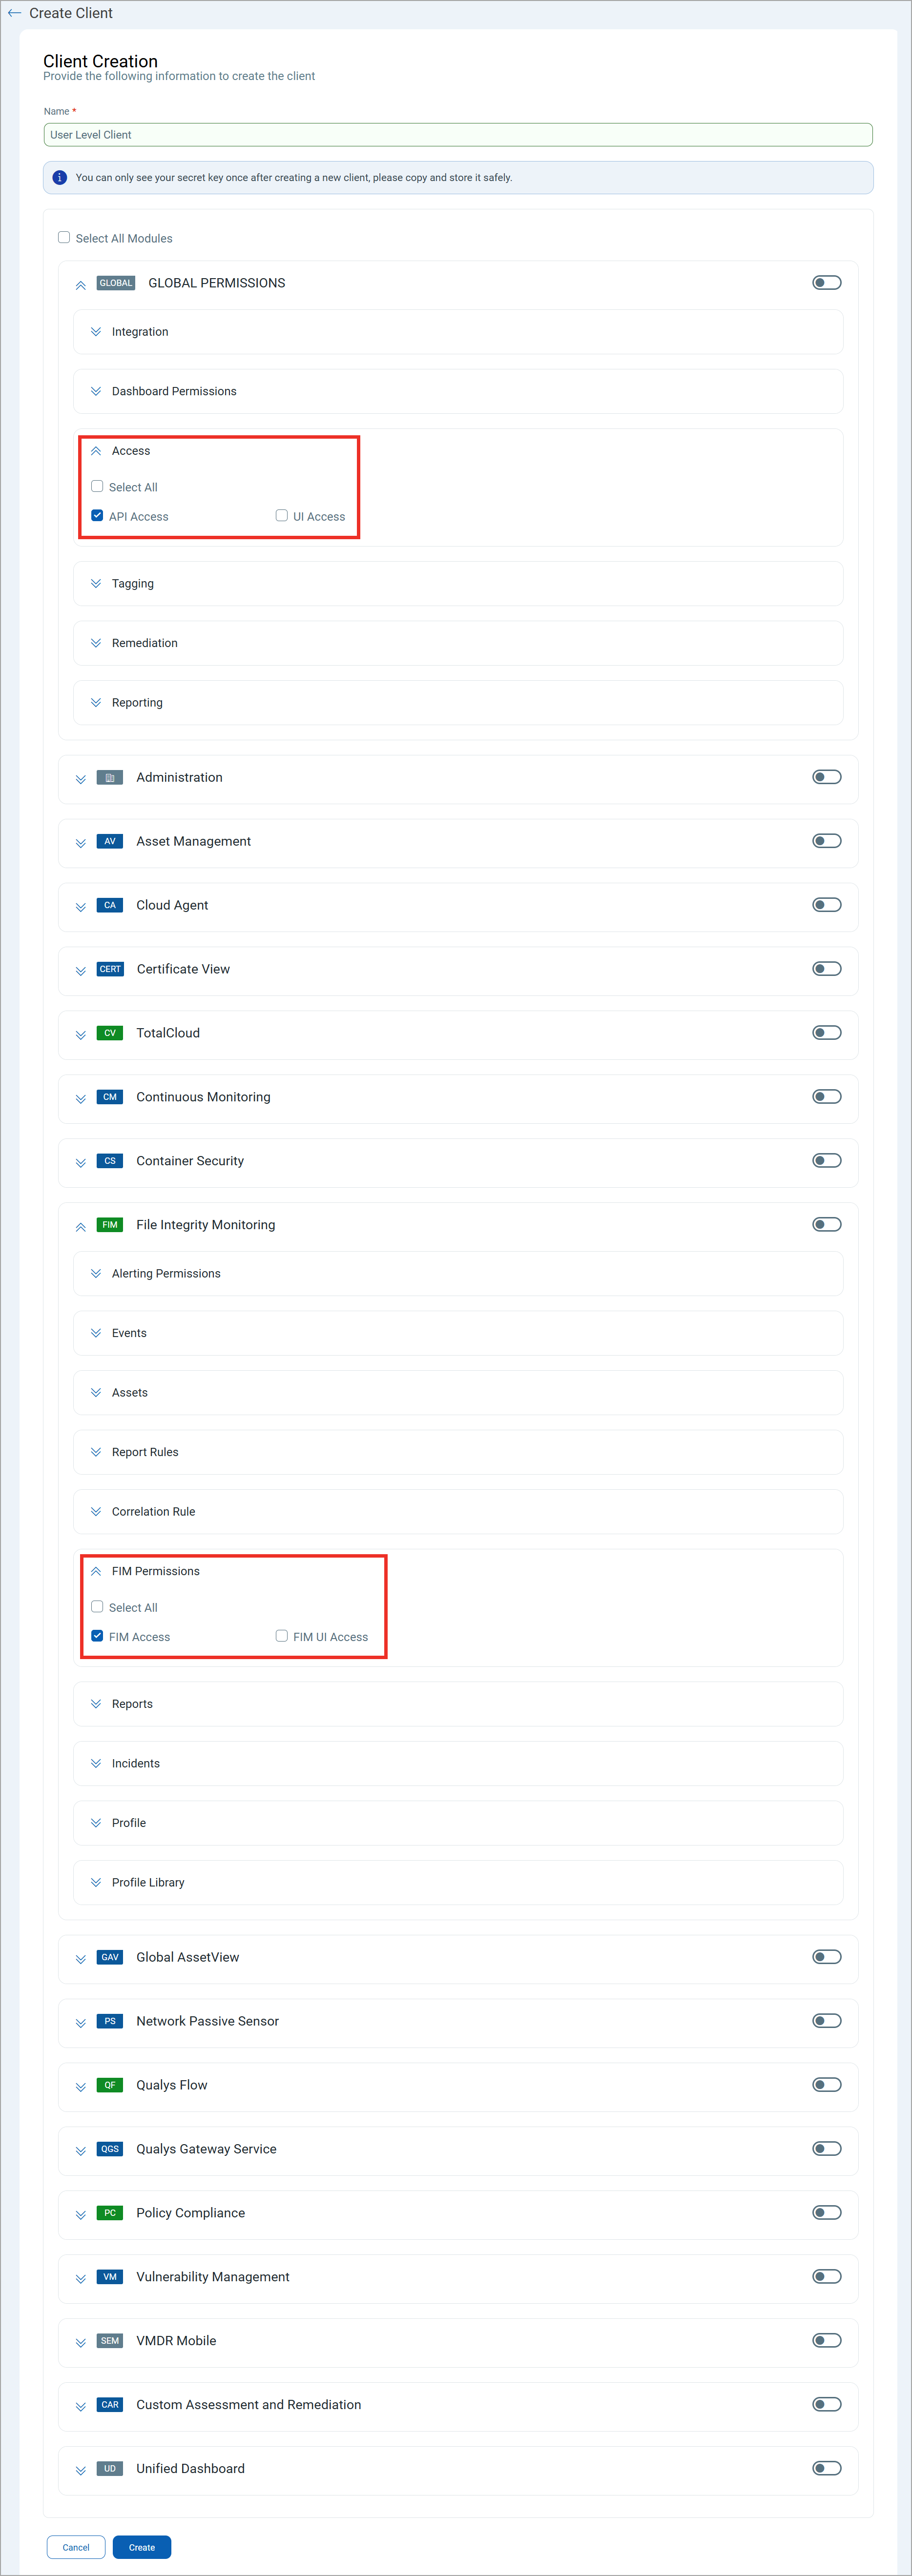Enable the FIM UI Access checkbox
The width and height of the screenshot is (912, 2576).
pos(282,1636)
